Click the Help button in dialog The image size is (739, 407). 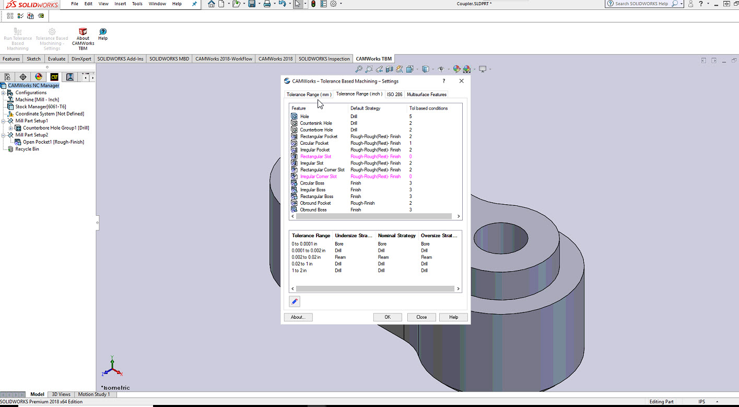coord(454,317)
